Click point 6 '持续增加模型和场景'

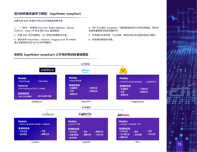[101, 40]
